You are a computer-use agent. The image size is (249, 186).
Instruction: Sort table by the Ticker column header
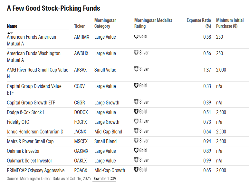point(80,26)
